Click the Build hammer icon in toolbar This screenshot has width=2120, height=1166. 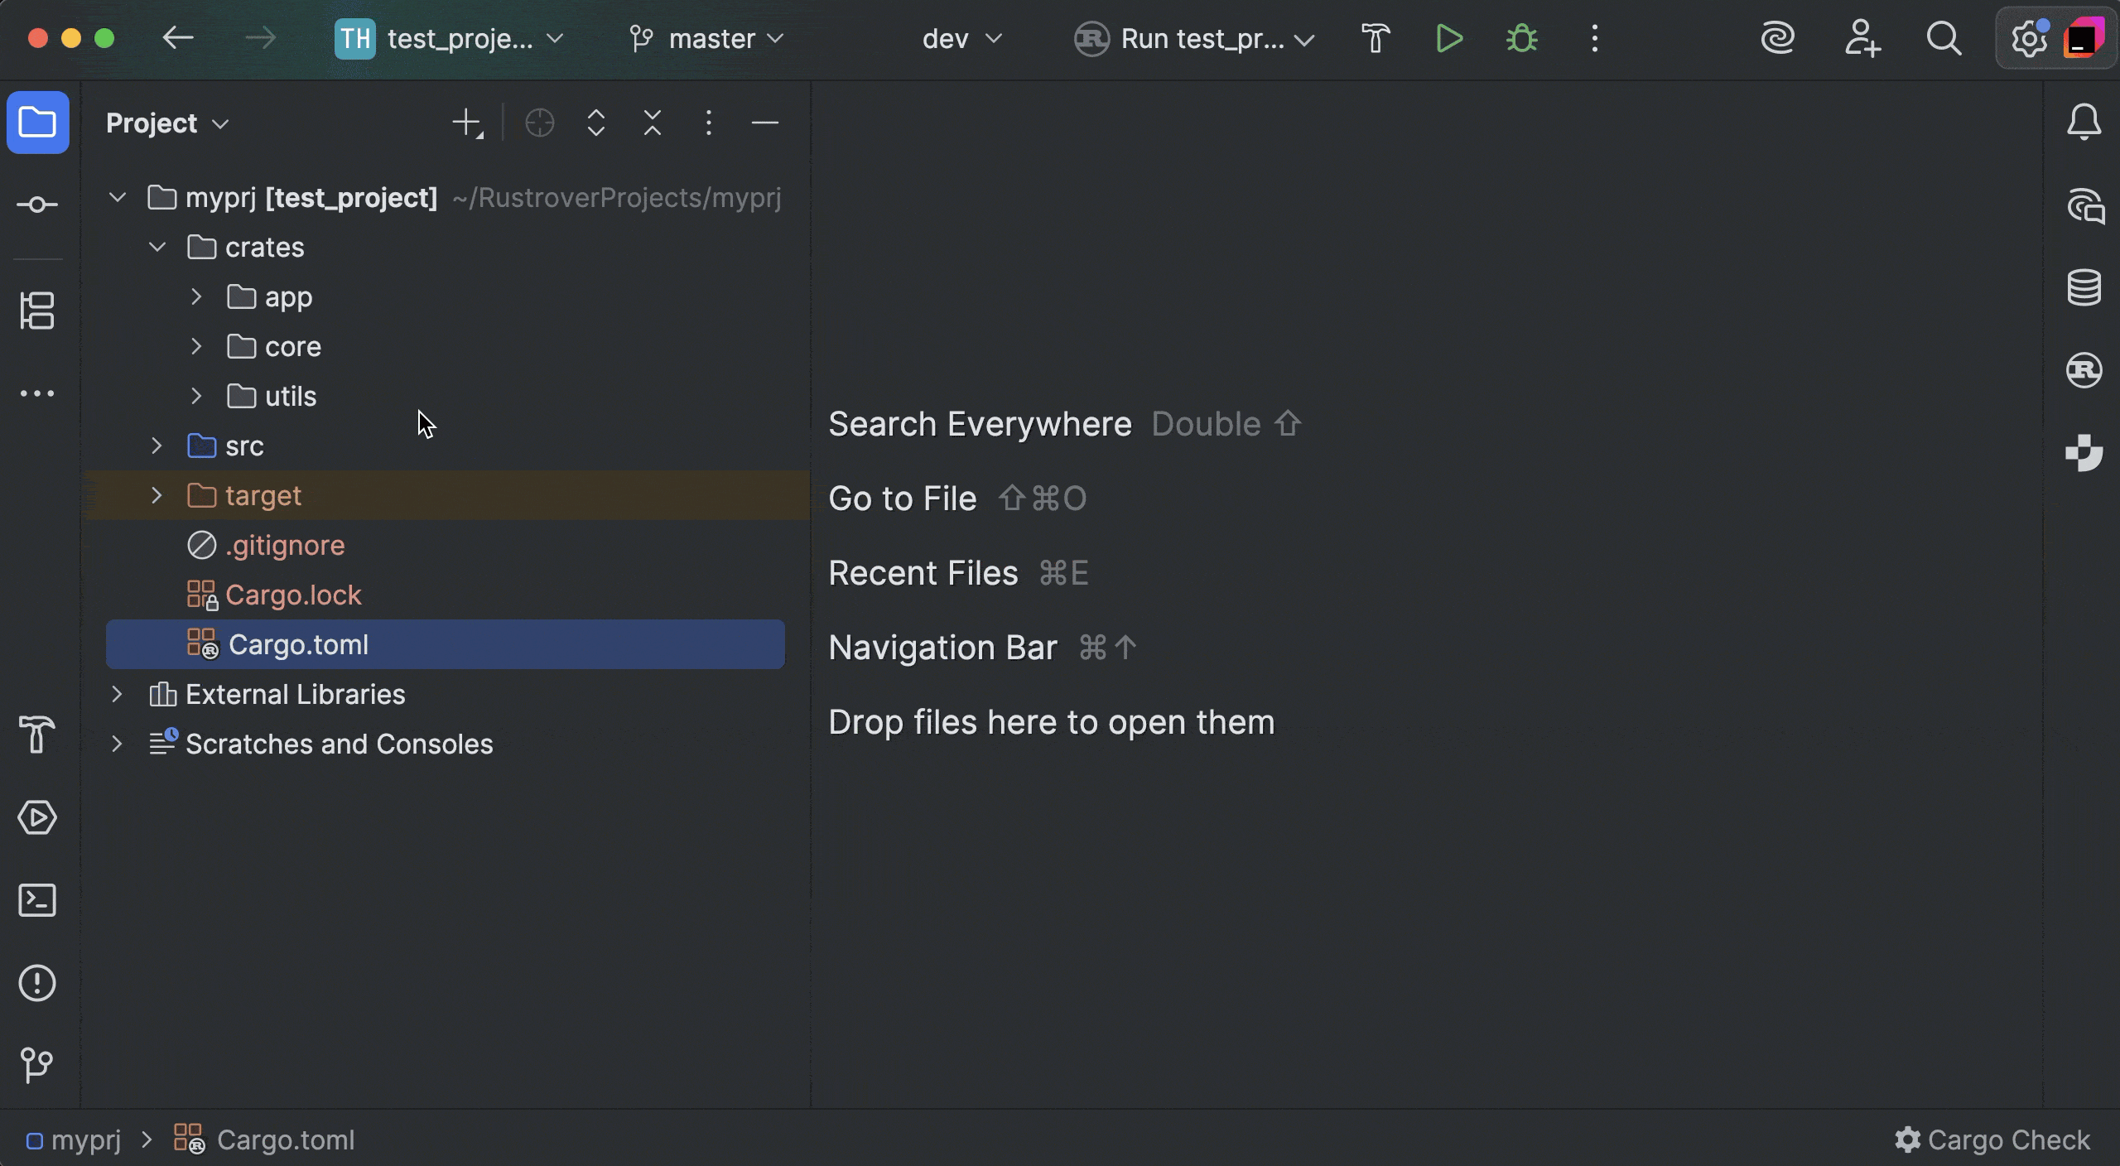click(x=1376, y=39)
